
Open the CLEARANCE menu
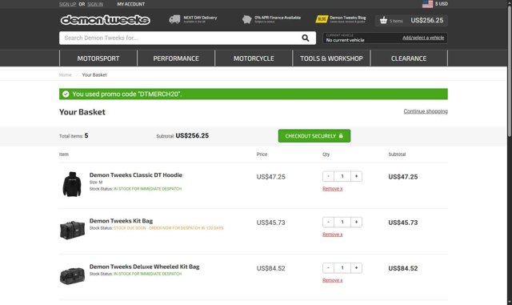(x=409, y=58)
